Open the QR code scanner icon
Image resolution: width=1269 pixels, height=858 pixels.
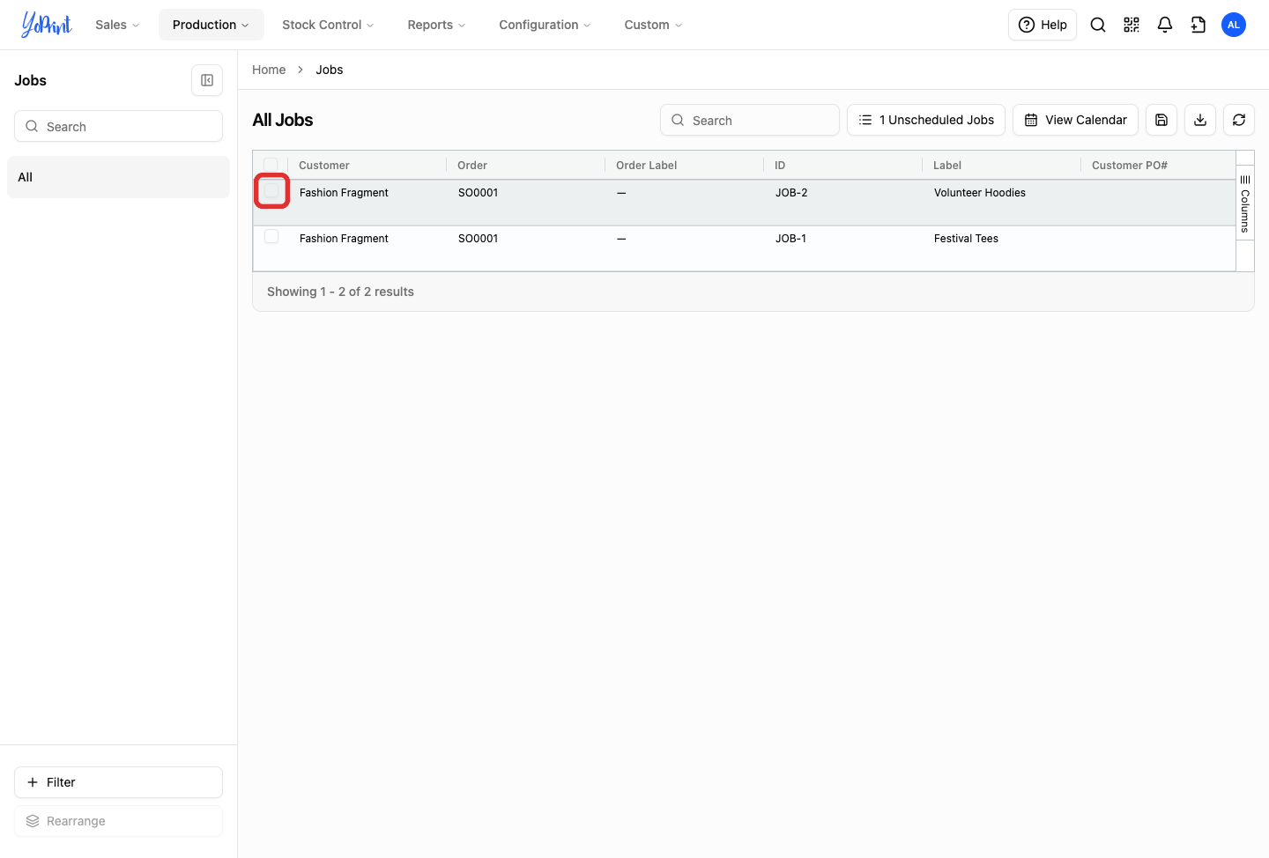pos(1132,25)
